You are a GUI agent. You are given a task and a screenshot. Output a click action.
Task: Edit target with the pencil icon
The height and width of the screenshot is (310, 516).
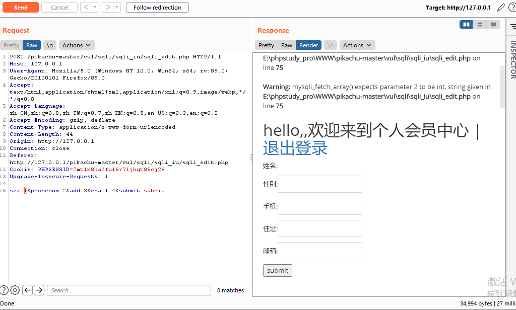point(501,7)
